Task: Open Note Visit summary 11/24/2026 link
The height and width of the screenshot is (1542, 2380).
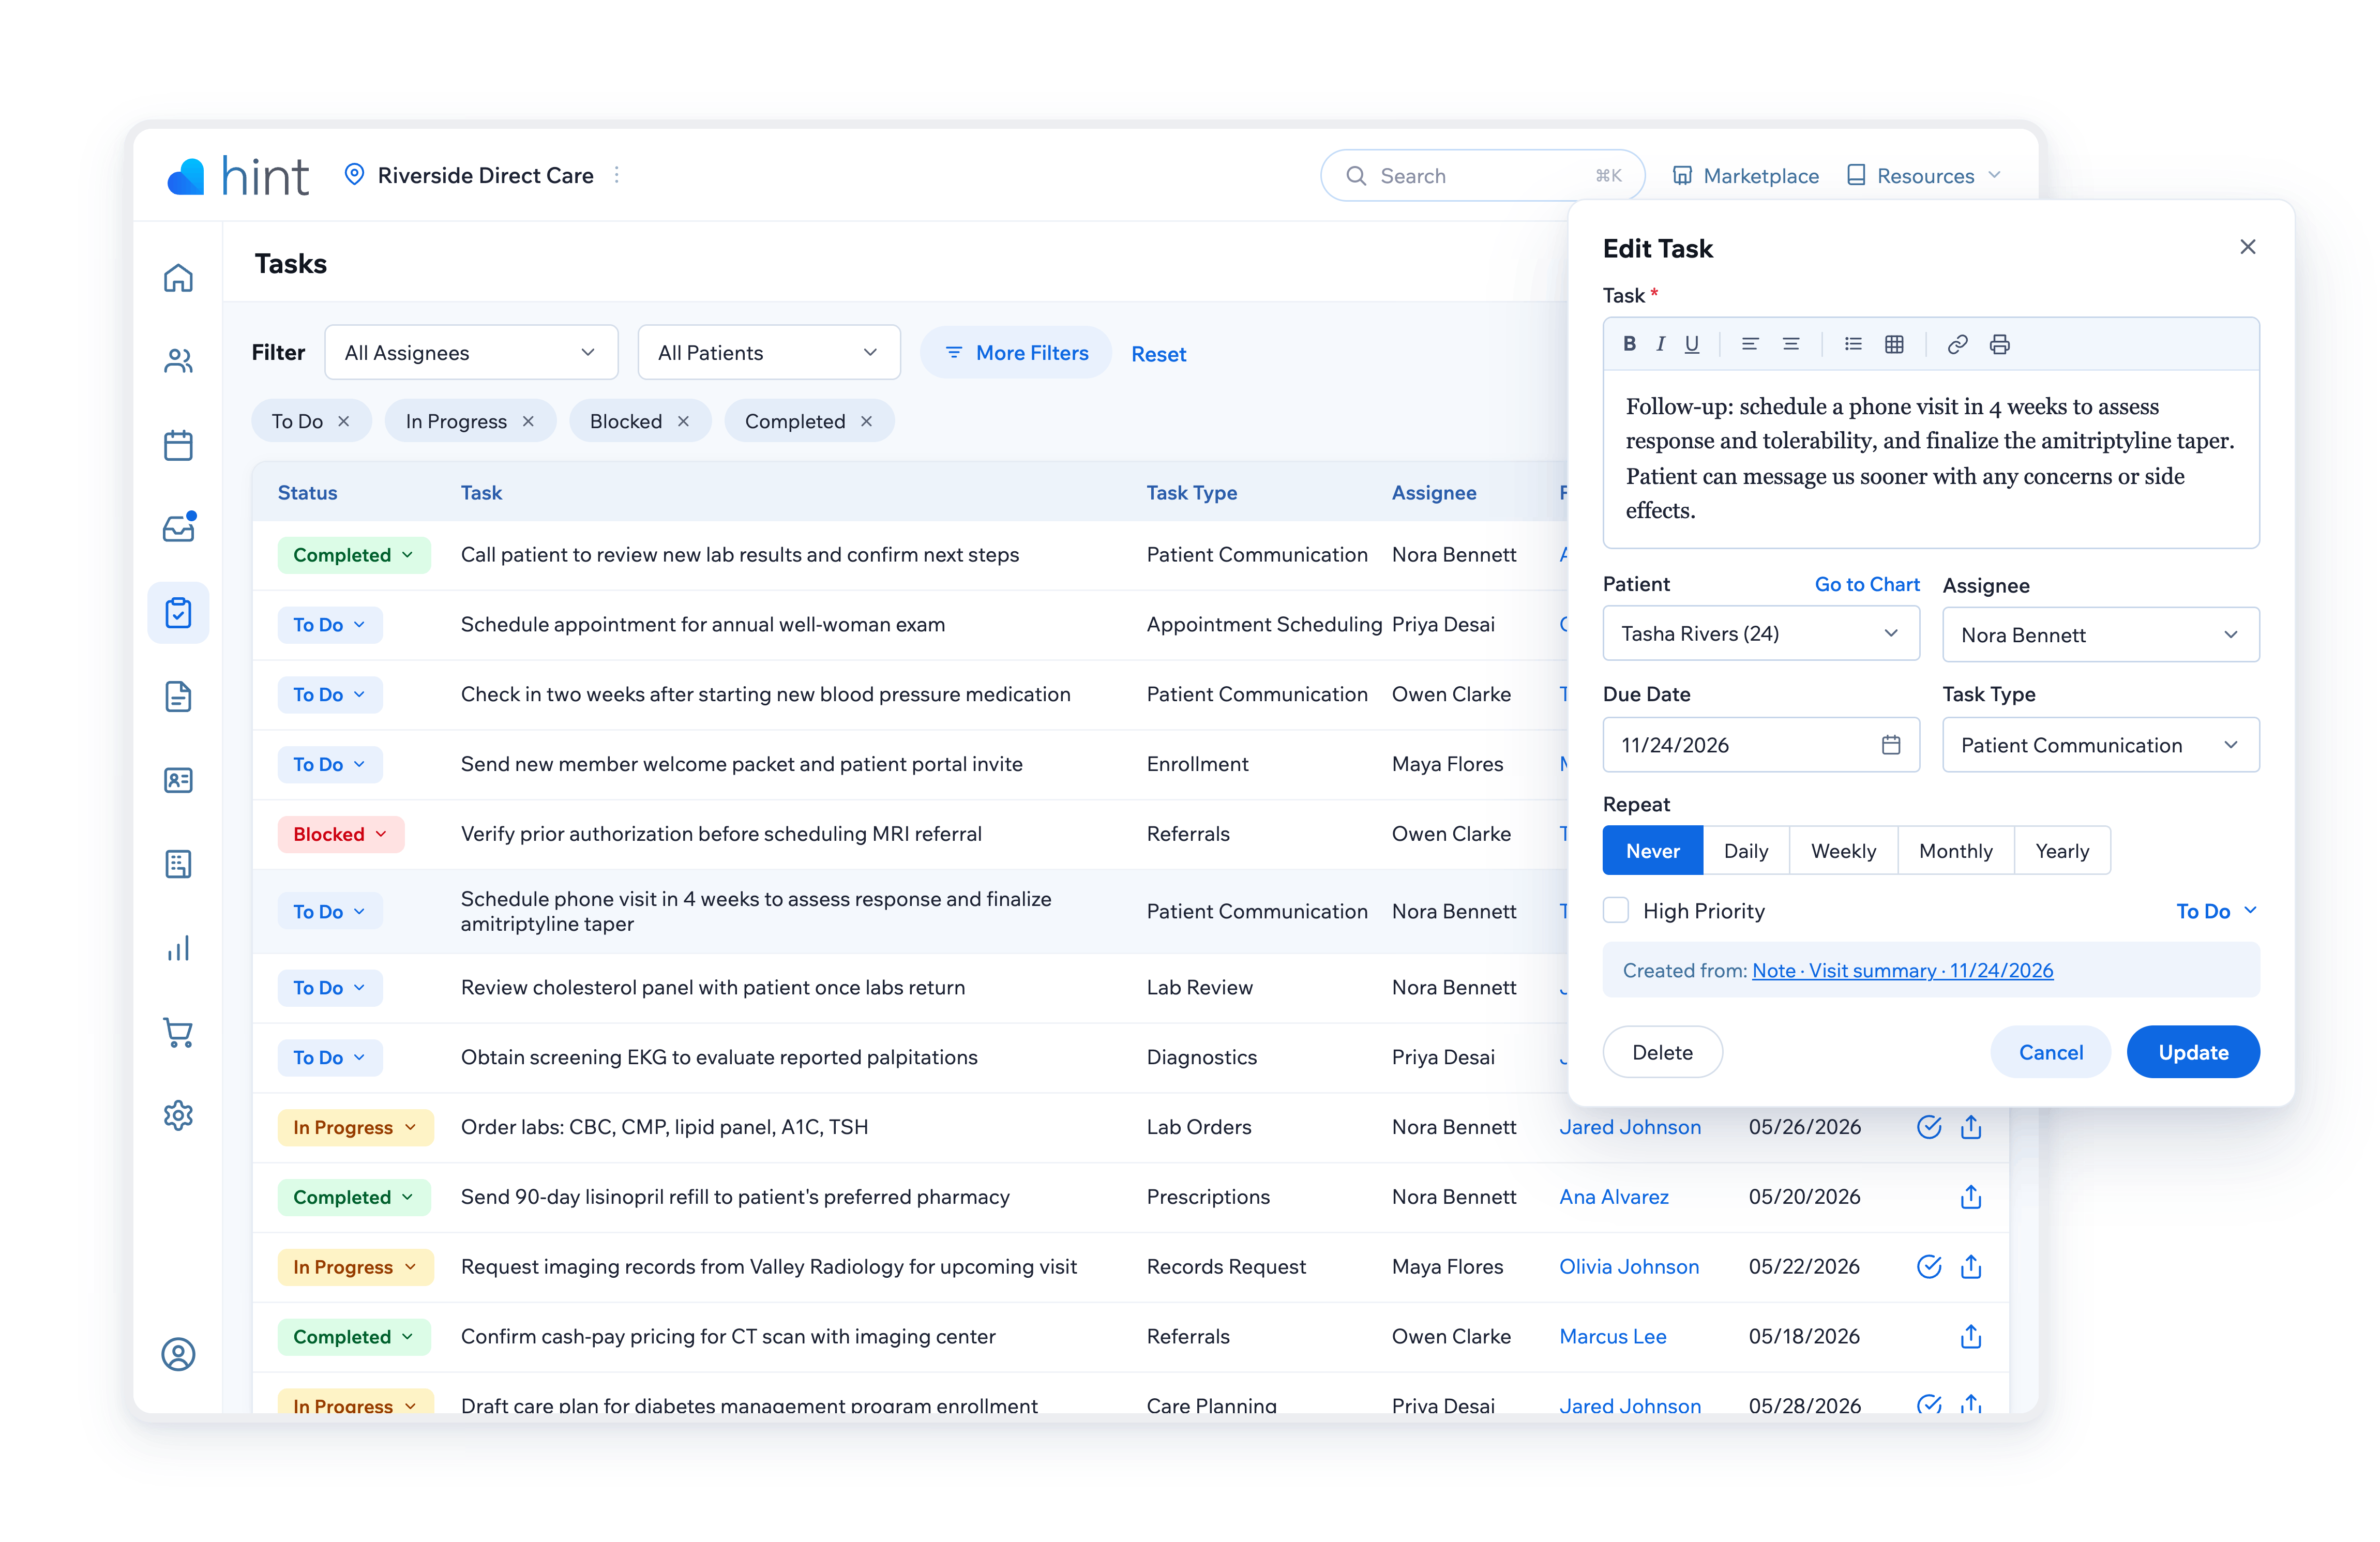Action: click(1902, 971)
